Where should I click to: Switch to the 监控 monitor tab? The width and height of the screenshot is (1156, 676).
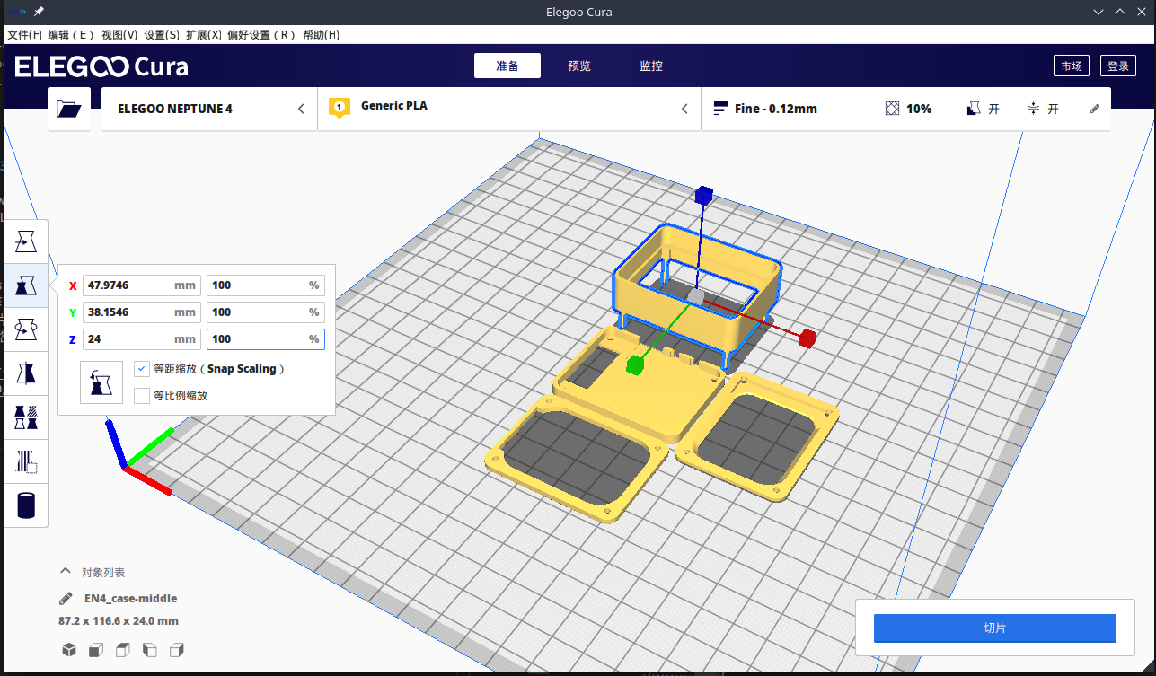pyautogui.click(x=651, y=66)
